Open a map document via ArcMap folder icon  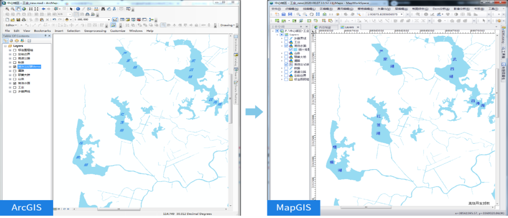coord(13,19)
